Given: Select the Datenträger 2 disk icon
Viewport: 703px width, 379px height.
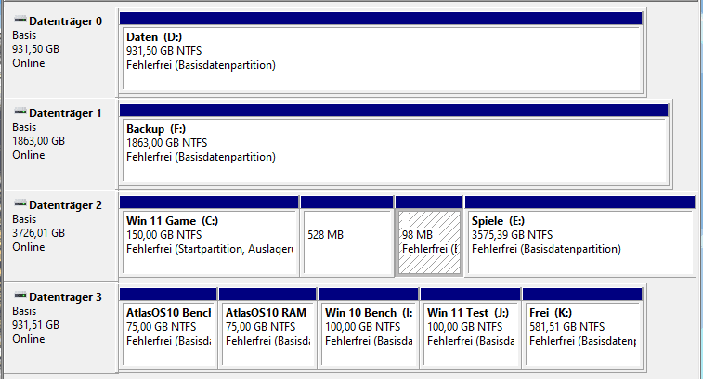Looking at the screenshot, I should click(x=20, y=203).
